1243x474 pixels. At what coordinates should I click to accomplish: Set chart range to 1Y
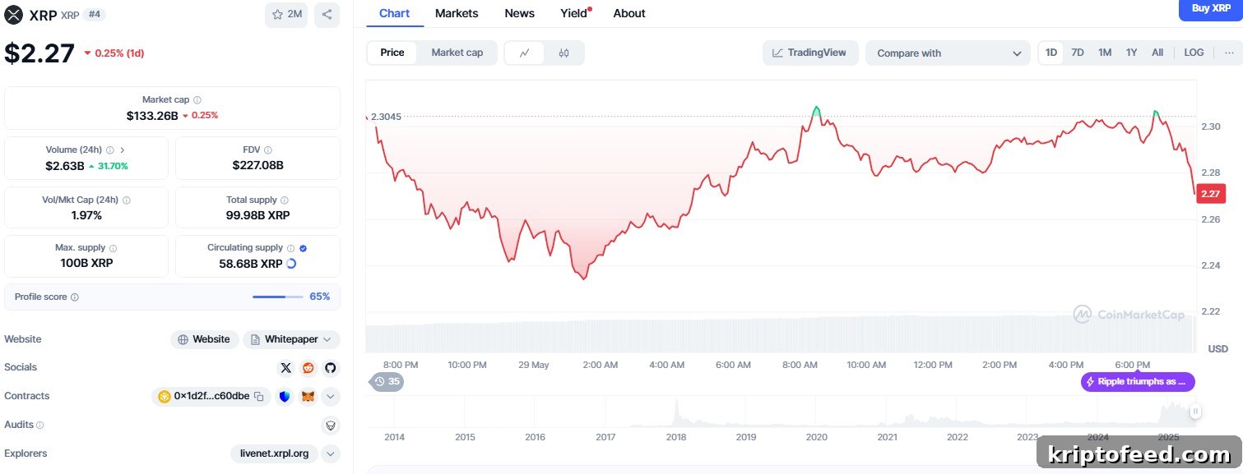1132,53
